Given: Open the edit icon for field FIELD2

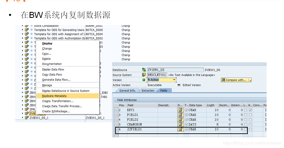Looking at the screenshot, I should point(180,120).
